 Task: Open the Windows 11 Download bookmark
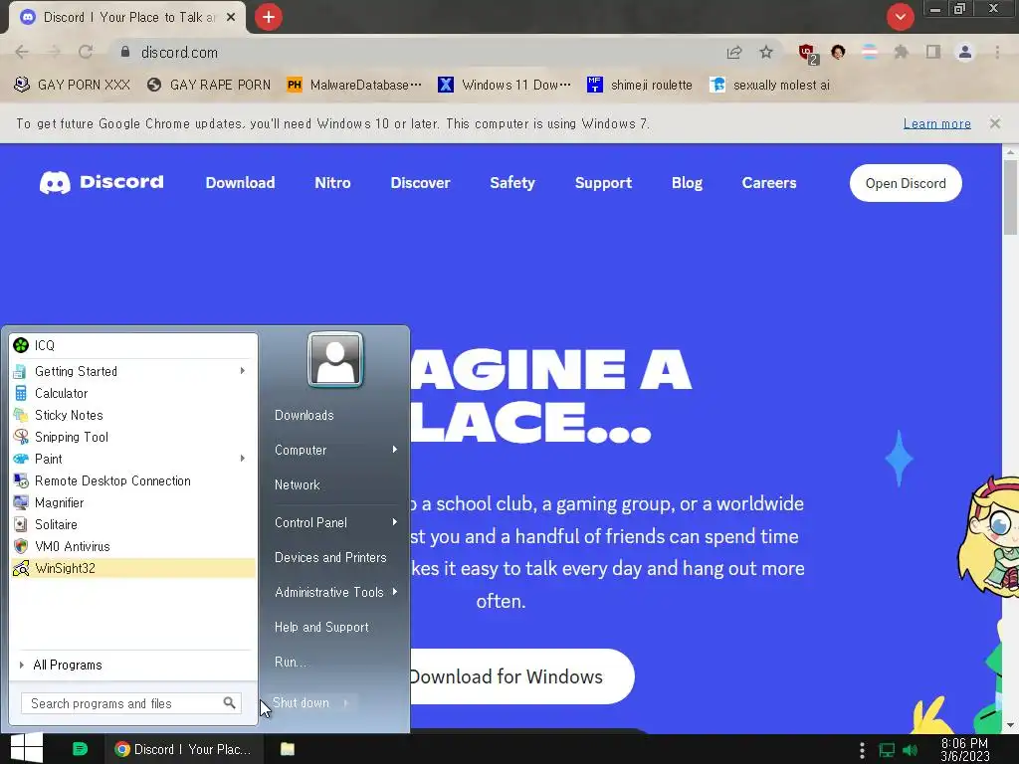click(x=505, y=86)
